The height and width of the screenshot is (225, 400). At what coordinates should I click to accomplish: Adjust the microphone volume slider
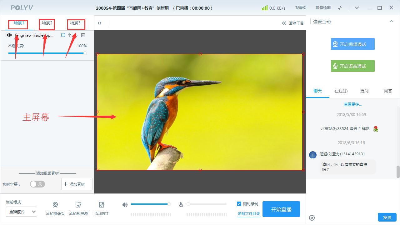pyautogui.click(x=207, y=204)
